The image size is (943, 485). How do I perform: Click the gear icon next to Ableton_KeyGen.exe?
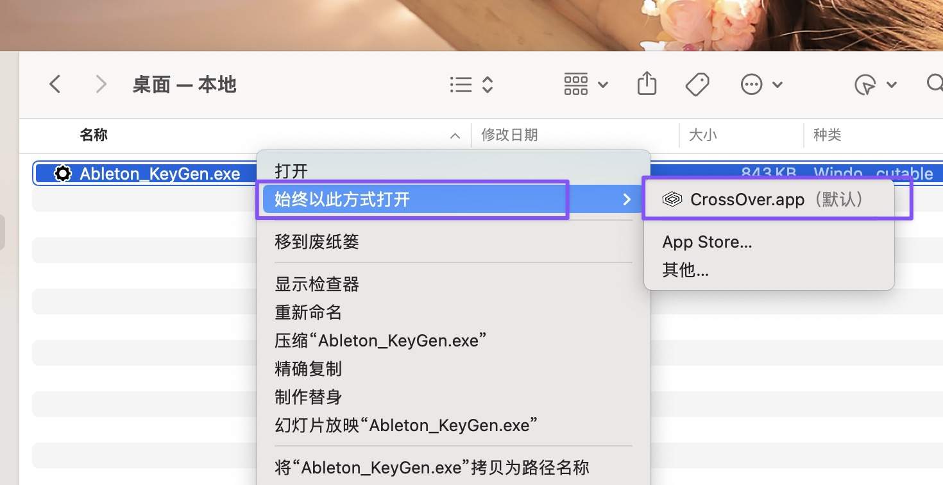[x=62, y=173]
